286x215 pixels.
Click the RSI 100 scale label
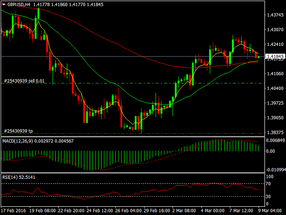[270, 176]
